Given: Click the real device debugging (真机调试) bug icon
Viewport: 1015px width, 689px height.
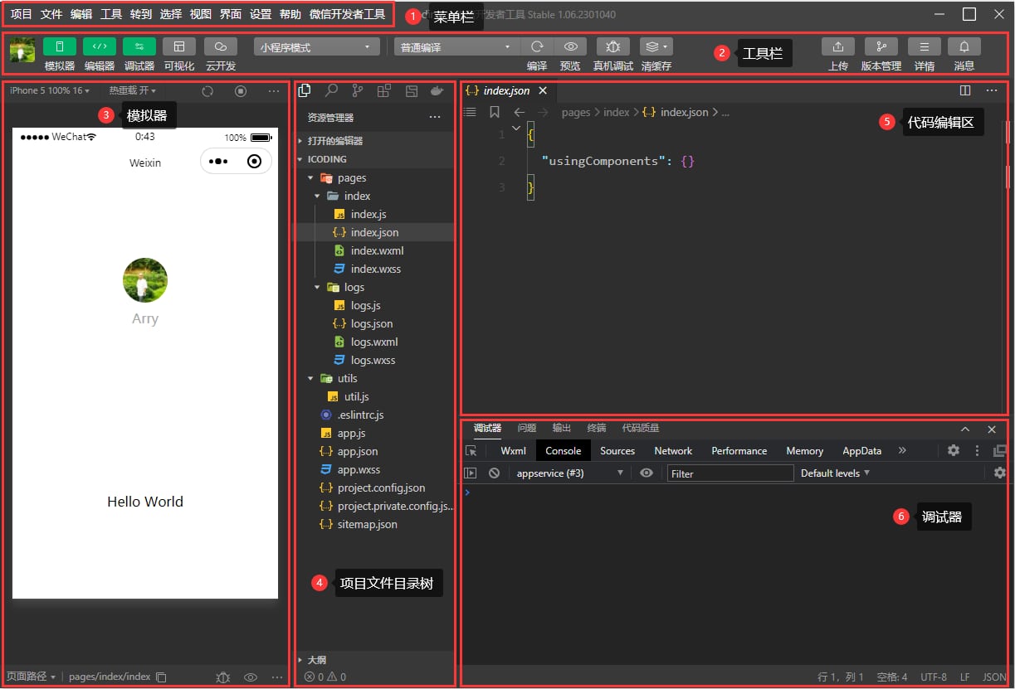Looking at the screenshot, I should coord(612,47).
